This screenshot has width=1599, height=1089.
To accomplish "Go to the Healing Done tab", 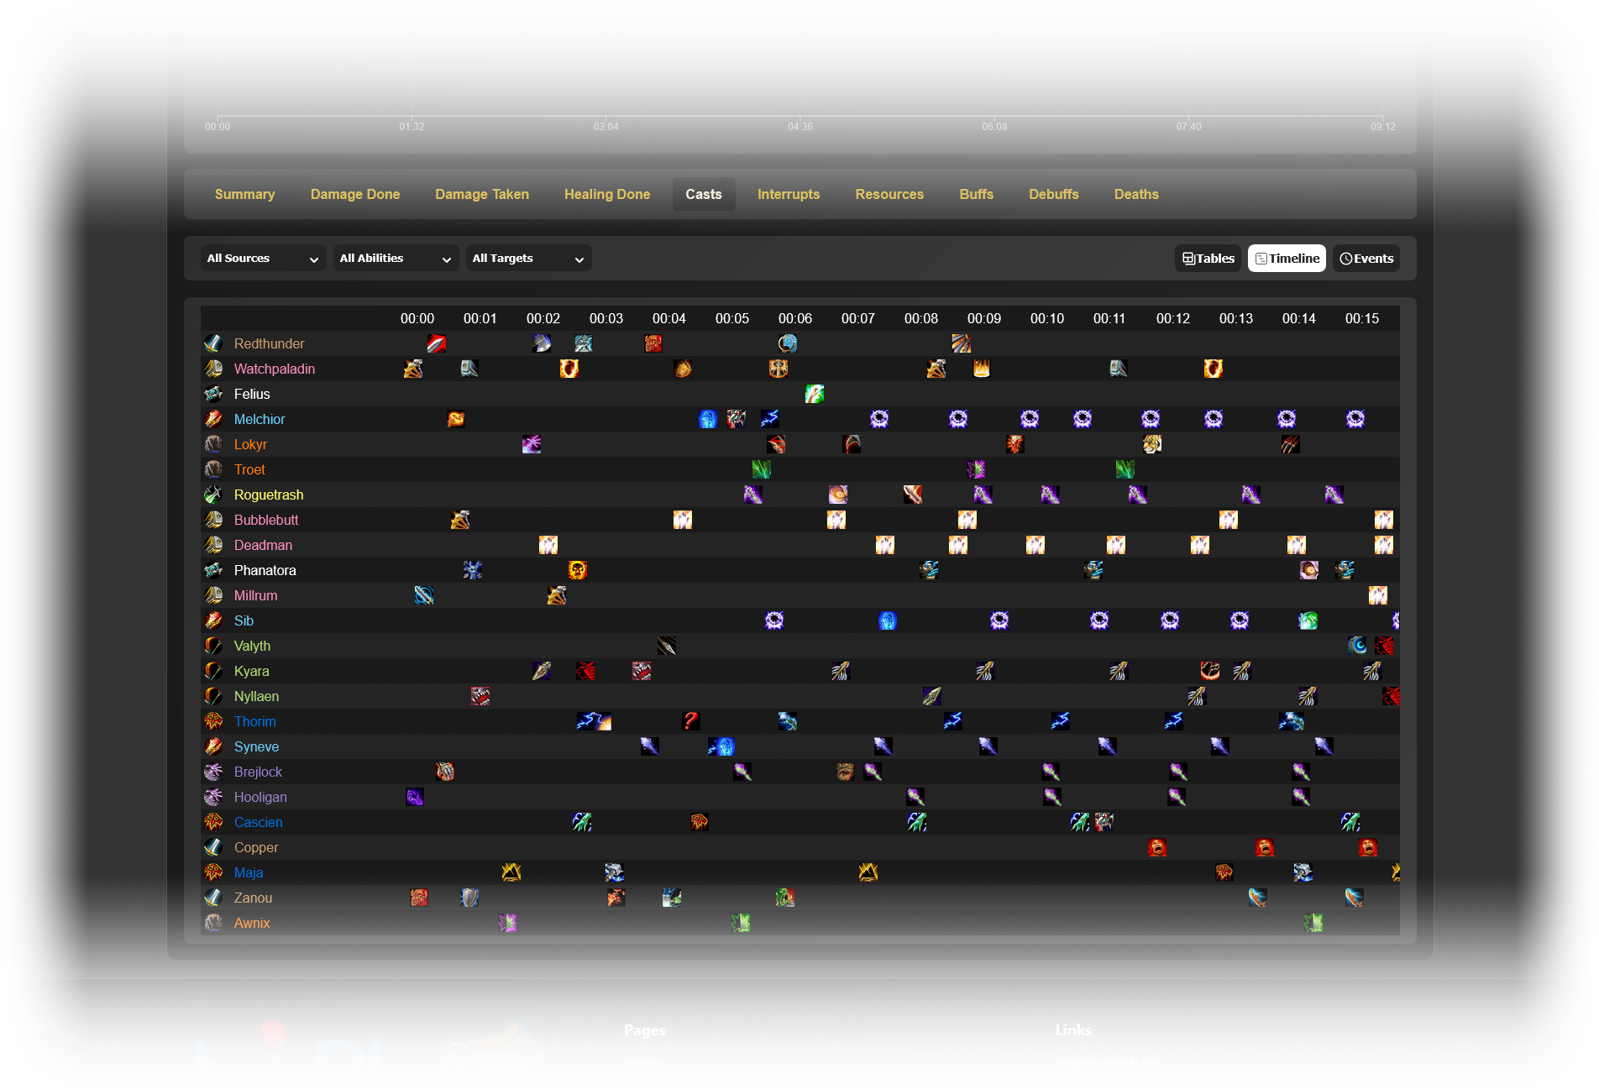I will point(607,194).
